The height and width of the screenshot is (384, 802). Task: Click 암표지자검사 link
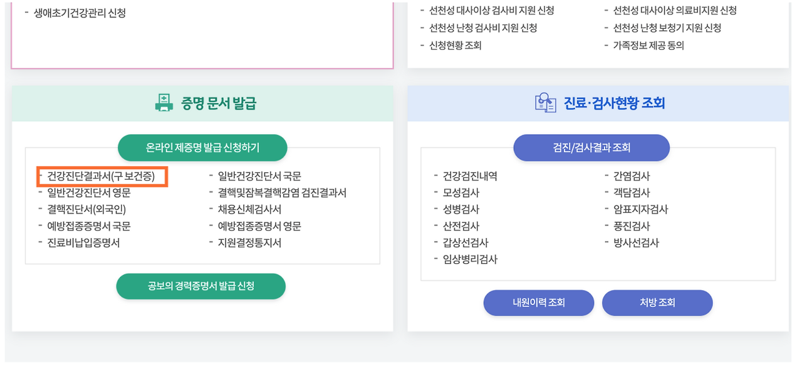[640, 209]
